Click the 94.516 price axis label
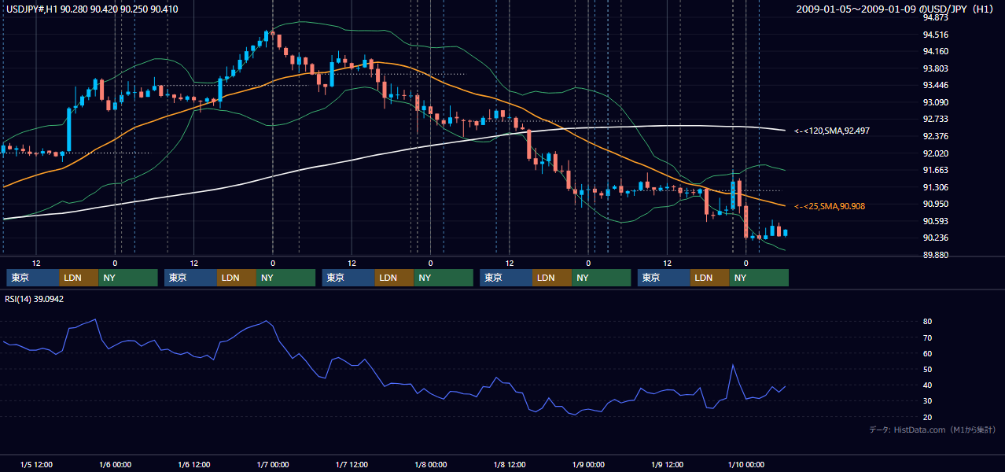 pyautogui.click(x=937, y=35)
